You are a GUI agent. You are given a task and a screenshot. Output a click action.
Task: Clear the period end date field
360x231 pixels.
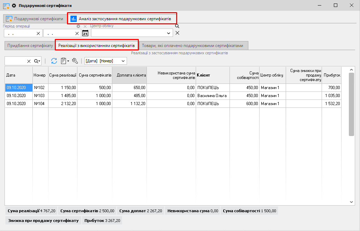click(x=77, y=33)
